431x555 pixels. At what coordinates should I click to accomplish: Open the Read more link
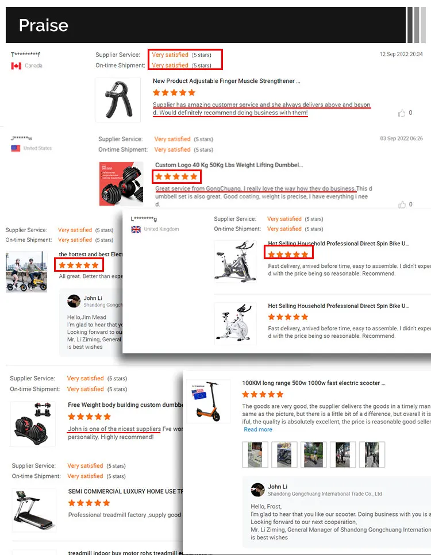click(258, 429)
